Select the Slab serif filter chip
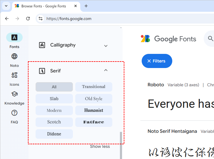 54,99
